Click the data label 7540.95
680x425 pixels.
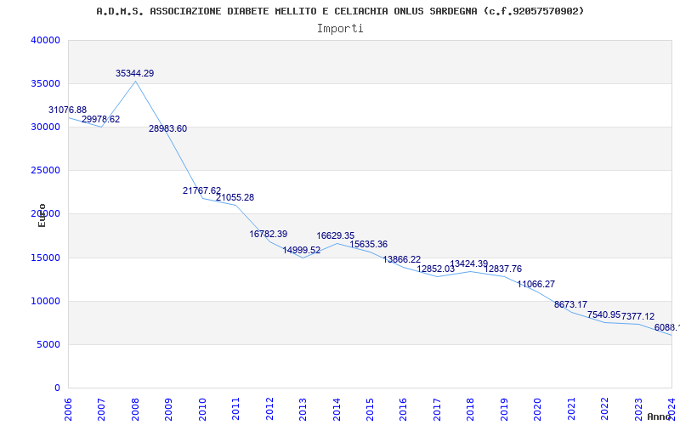[603, 314]
